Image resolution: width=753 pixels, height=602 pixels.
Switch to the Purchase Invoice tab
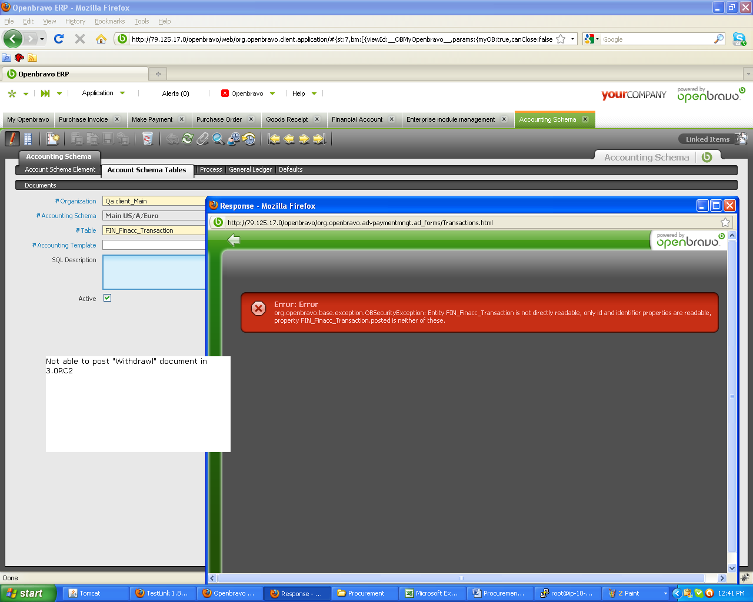click(84, 119)
